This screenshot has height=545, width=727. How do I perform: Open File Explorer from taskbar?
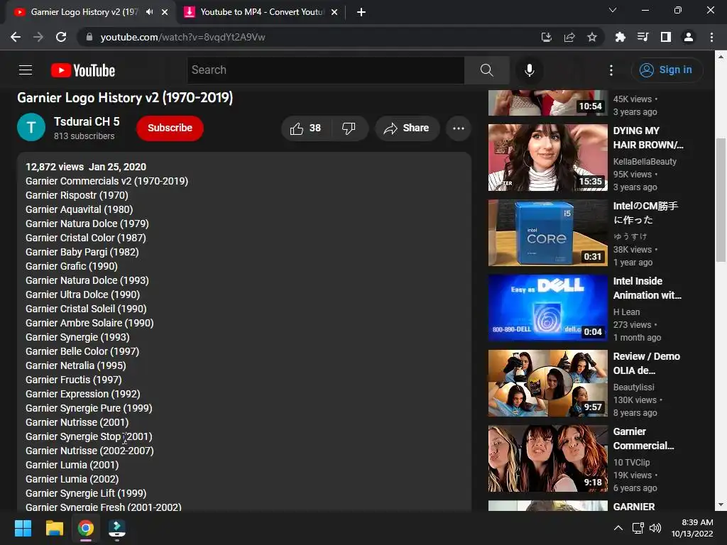pos(54,528)
